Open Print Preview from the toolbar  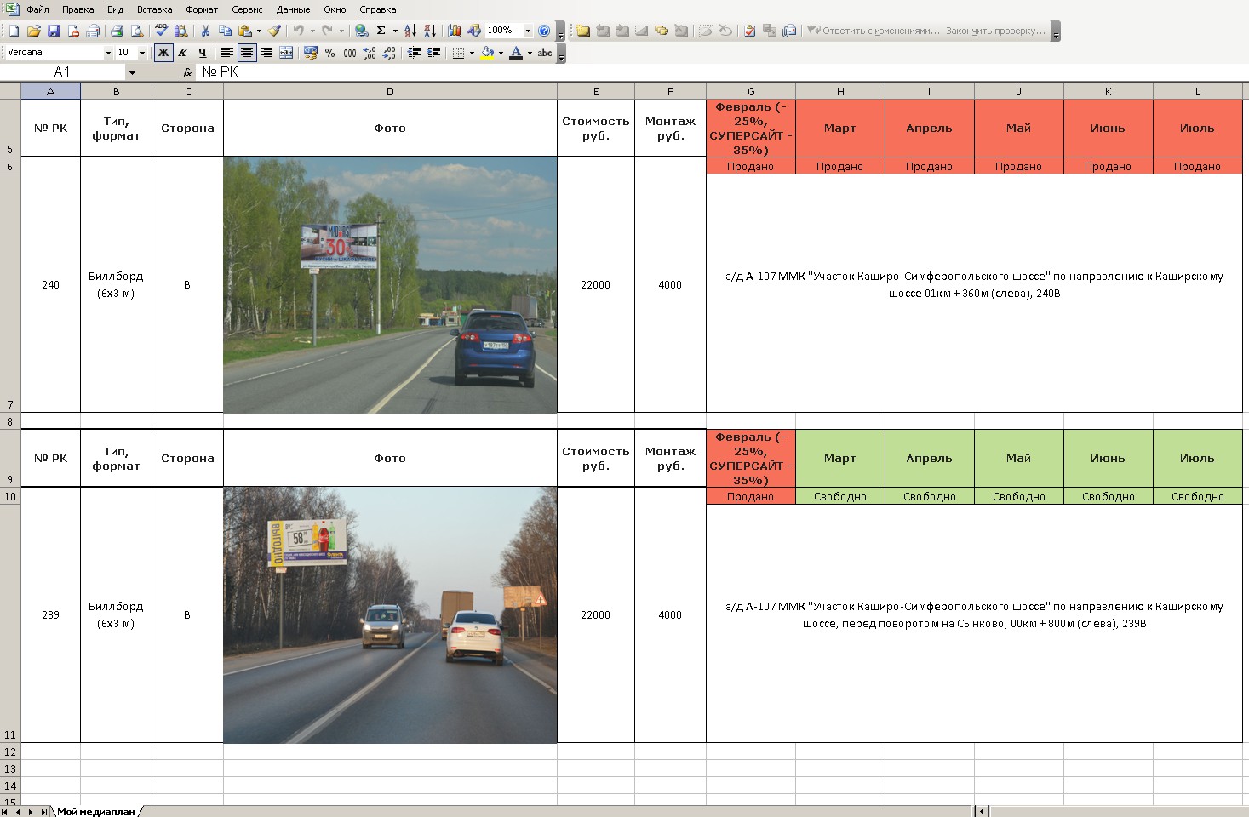(x=136, y=31)
